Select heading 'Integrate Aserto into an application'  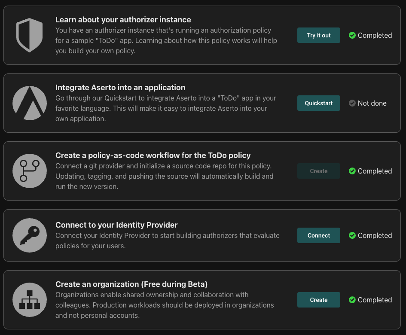pos(120,88)
